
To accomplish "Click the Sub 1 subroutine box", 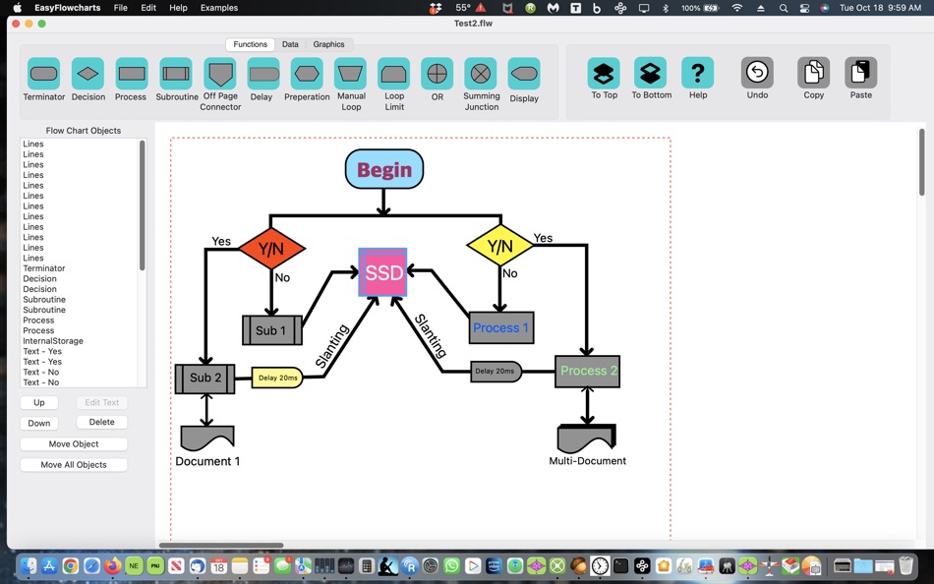I will [272, 330].
